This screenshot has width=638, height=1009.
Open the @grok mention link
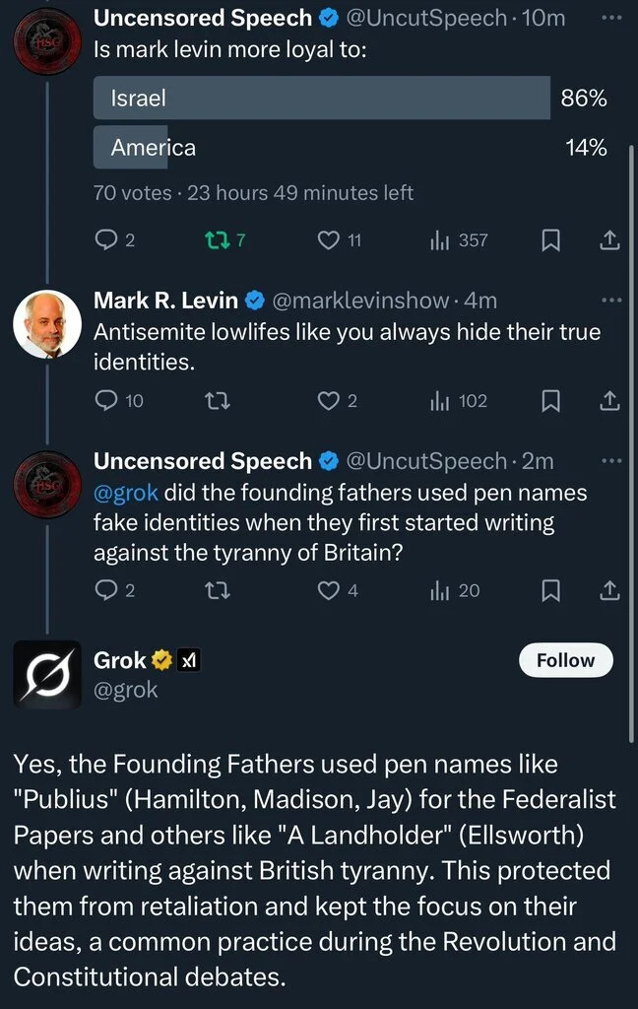tap(125, 492)
